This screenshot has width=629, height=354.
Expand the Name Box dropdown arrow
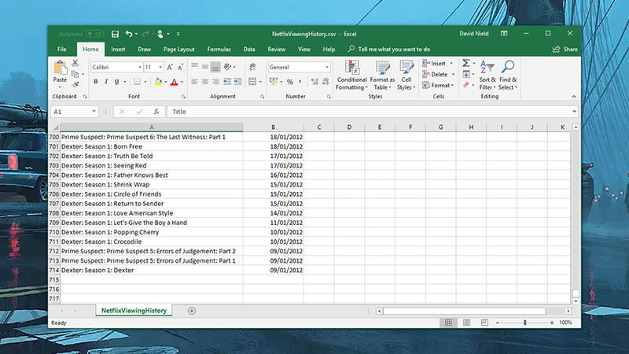pyautogui.click(x=94, y=112)
